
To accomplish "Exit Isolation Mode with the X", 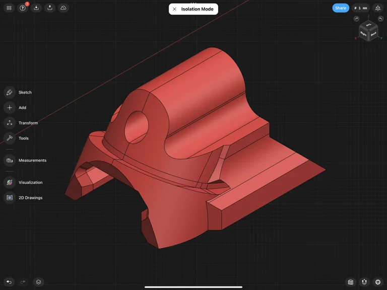I will [x=174, y=9].
